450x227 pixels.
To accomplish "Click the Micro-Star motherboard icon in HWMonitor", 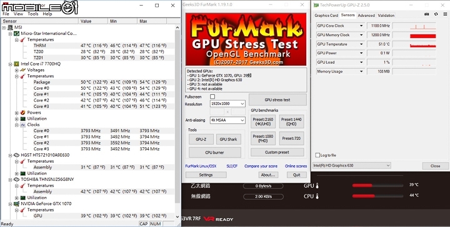I will (17, 34).
